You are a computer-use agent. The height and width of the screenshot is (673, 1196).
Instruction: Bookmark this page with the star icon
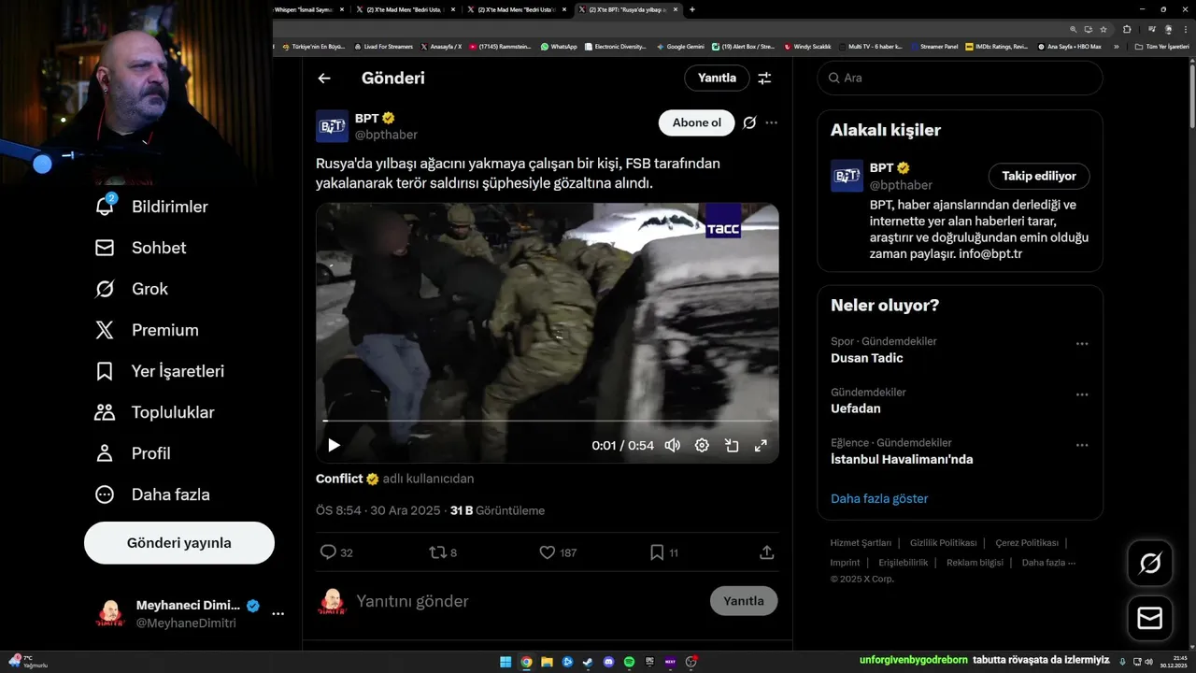point(1103,29)
